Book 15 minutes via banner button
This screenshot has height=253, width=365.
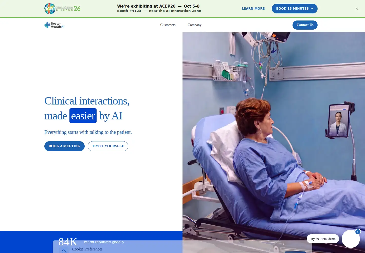295,9
